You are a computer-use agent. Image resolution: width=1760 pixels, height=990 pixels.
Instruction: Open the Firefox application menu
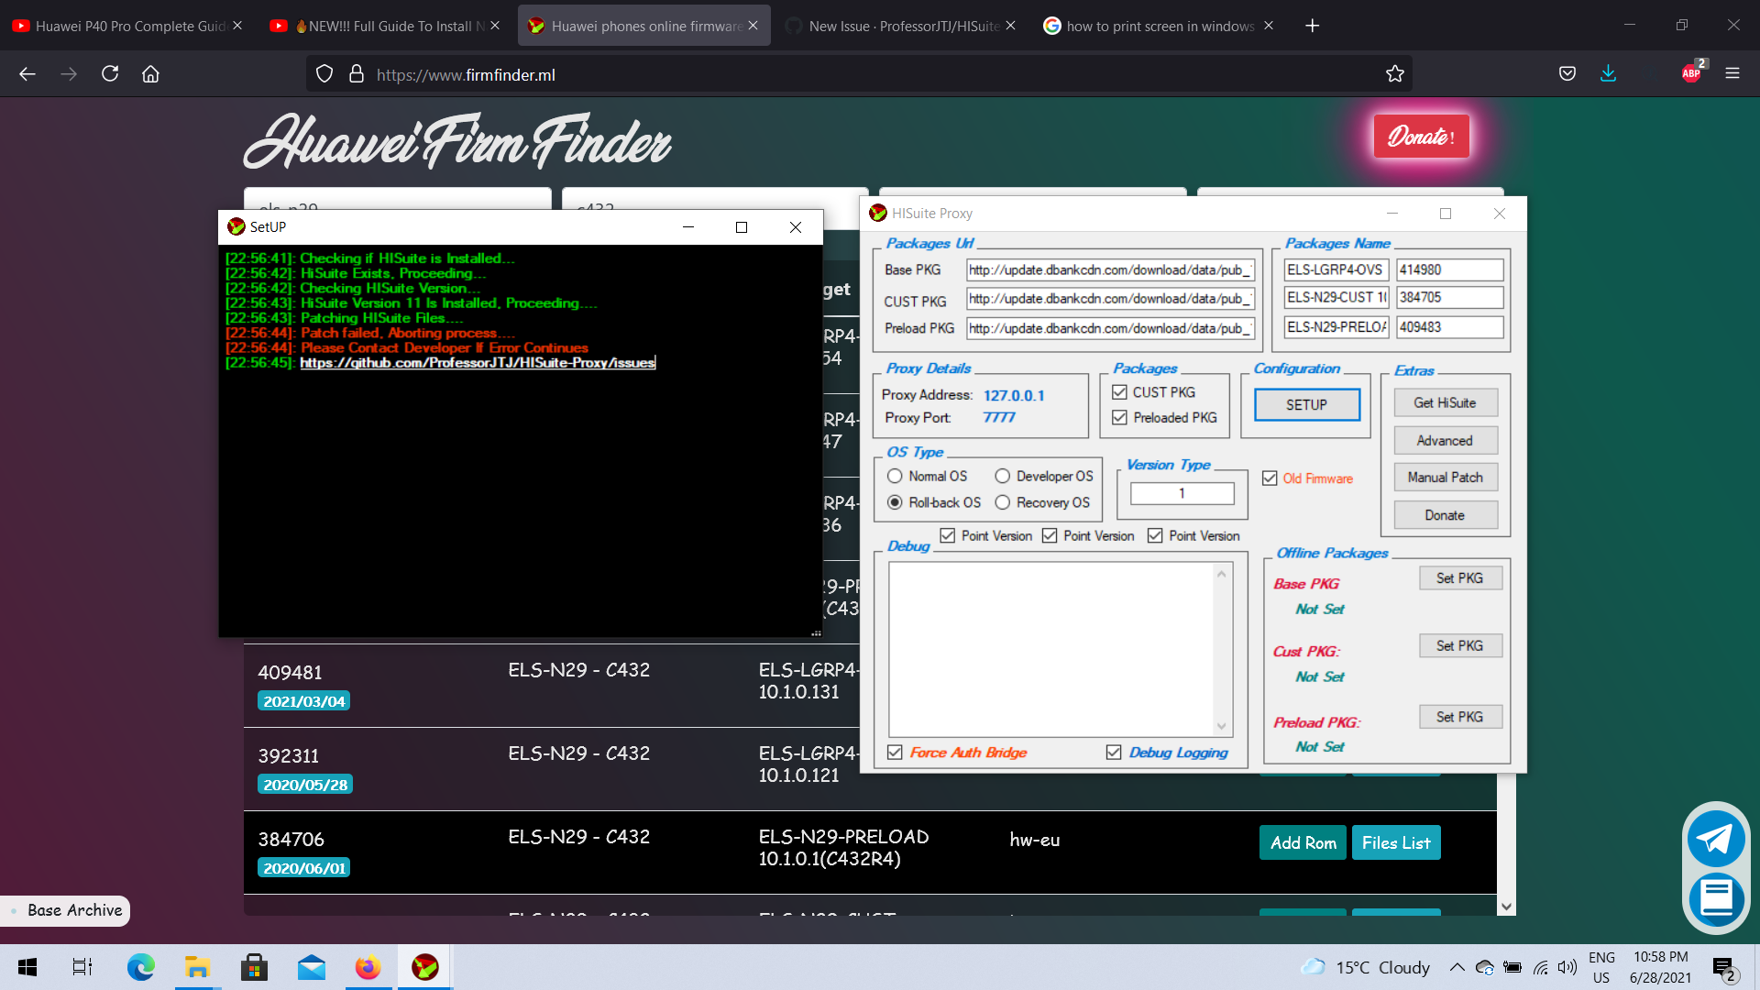point(1733,73)
